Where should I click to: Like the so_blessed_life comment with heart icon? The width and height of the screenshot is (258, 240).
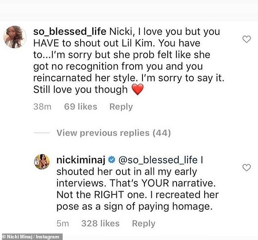247,39
